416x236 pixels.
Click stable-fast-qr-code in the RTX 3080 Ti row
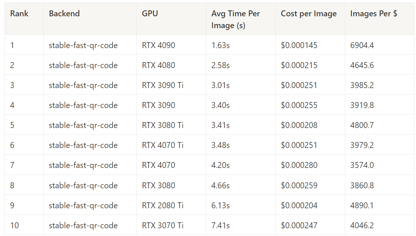pos(83,125)
